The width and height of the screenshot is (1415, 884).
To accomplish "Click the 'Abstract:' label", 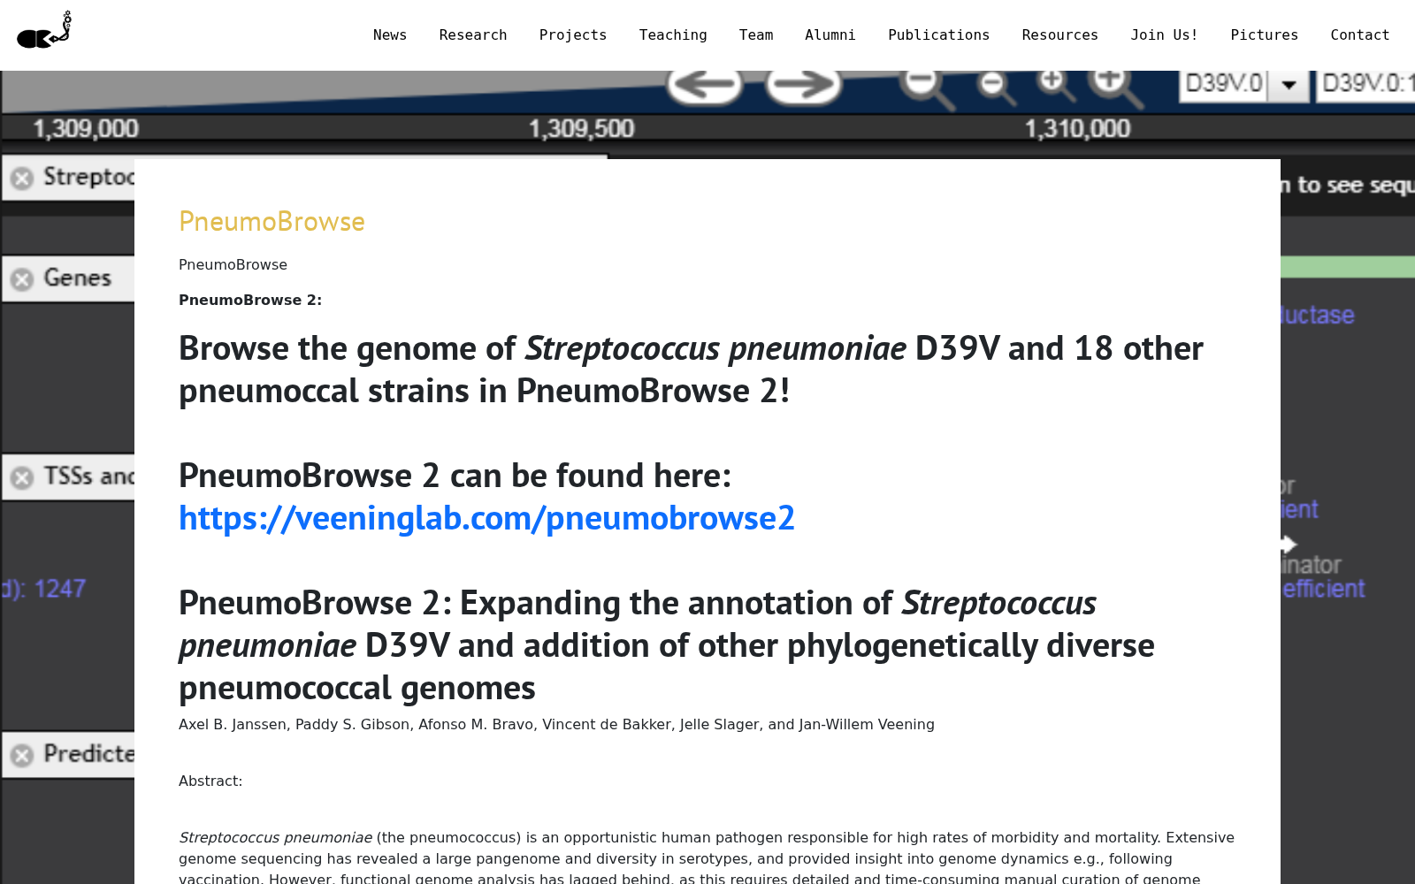I will [x=210, y=781].
